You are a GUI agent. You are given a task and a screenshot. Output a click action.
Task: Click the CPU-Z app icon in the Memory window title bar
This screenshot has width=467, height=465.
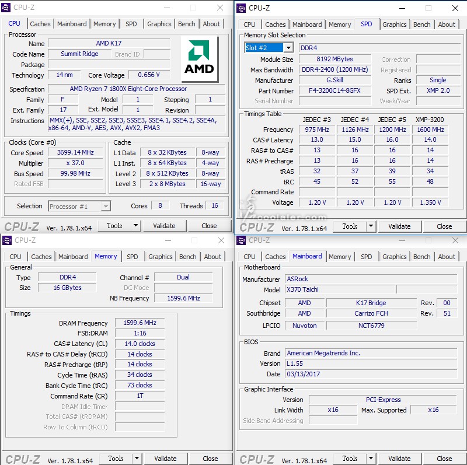(7, 240)
